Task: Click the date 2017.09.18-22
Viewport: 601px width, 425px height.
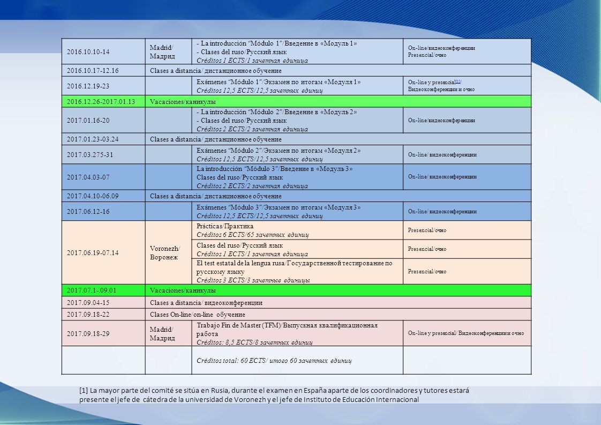Action: (x=88, y=315)
